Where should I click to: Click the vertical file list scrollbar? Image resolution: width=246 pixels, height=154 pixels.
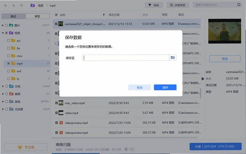coord(200,93)
